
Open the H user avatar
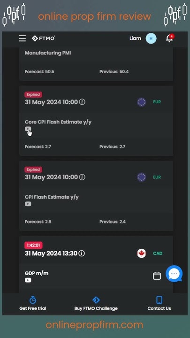click(x=151, y=38)
